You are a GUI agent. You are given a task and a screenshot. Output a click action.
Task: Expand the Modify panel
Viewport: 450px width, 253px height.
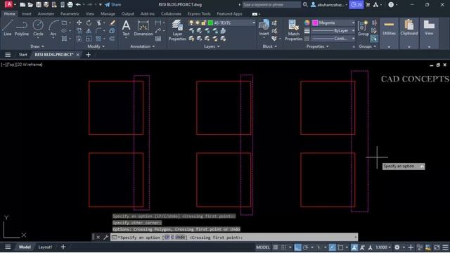tap(96, 46)
